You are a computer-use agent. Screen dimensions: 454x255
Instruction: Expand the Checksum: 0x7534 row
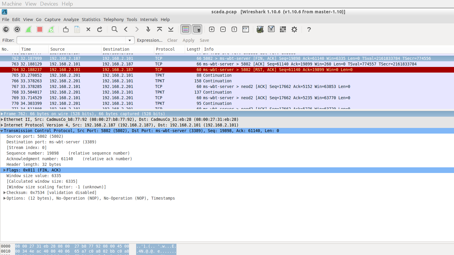click(x=5, y=193)
